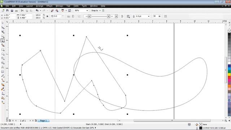Click the Import icon
This screenshot has height=130, width=231.
click(x=52, y=10)
